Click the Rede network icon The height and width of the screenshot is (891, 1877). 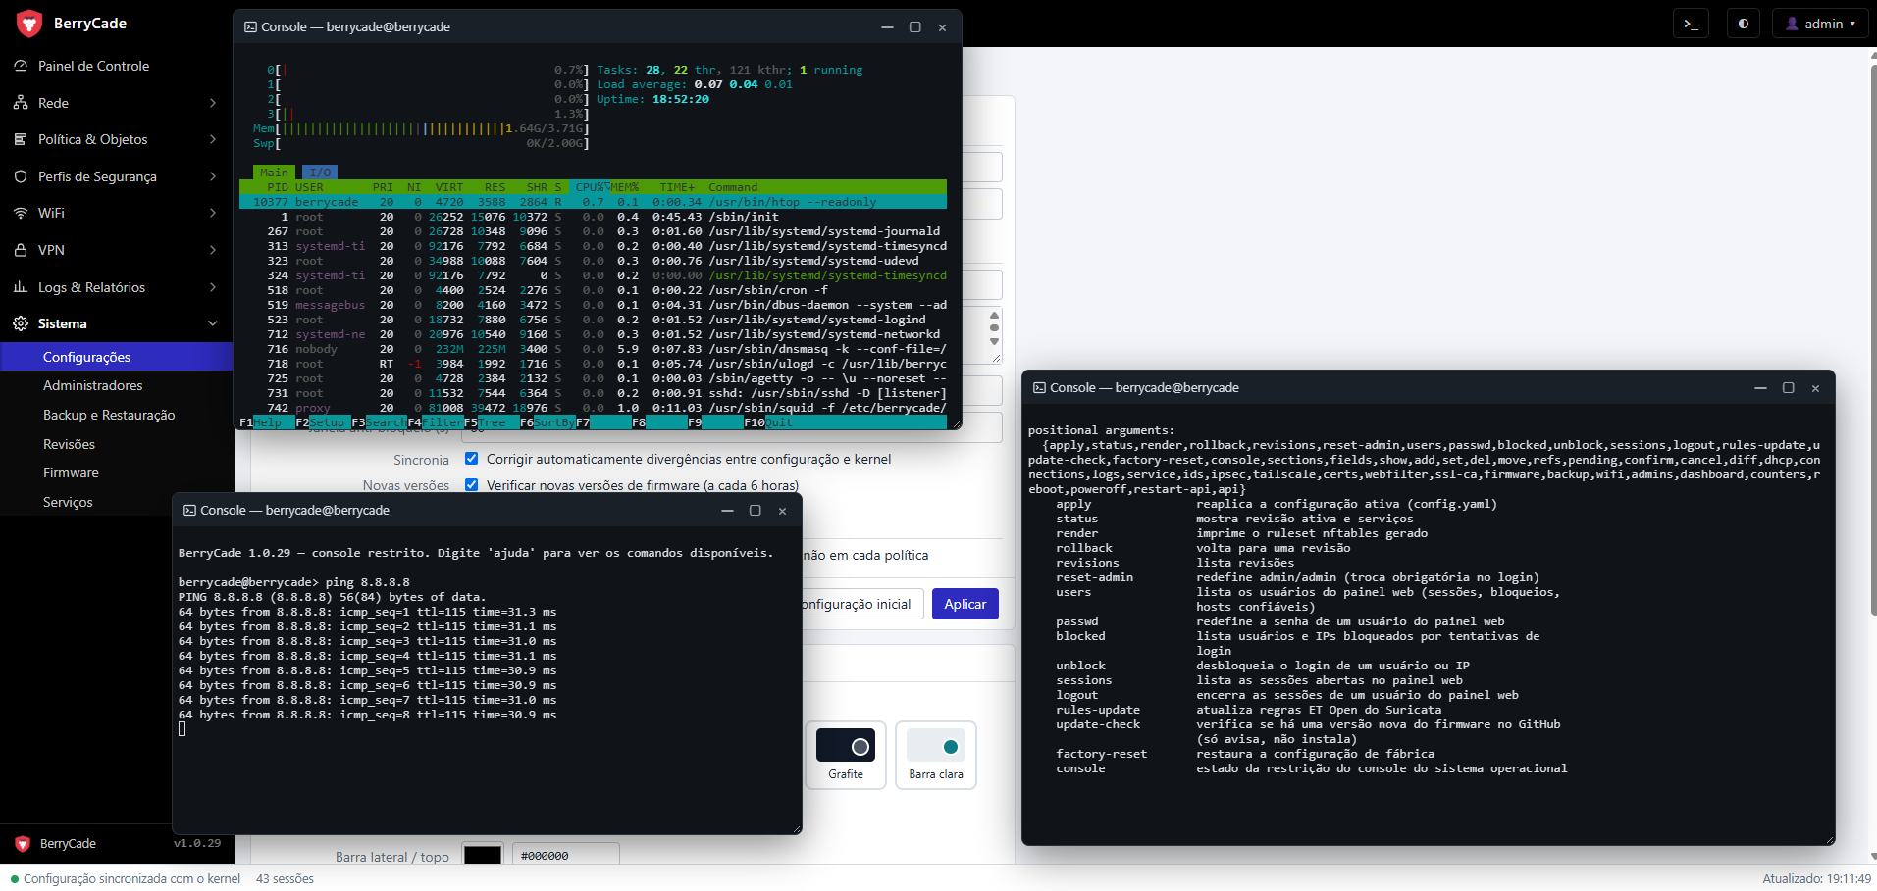(x=21, y=103)
